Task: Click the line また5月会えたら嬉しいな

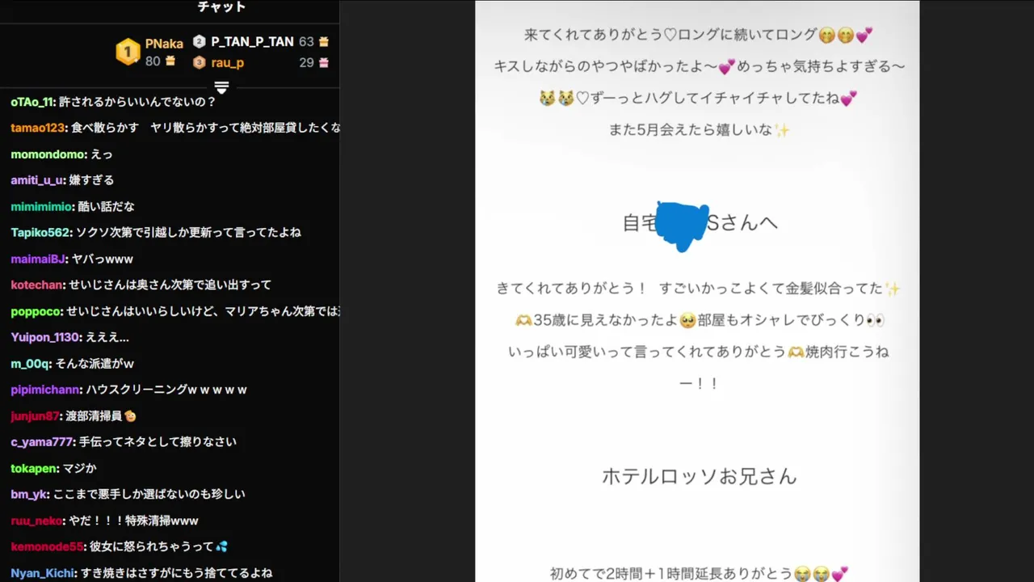Action: coord(700,129)
